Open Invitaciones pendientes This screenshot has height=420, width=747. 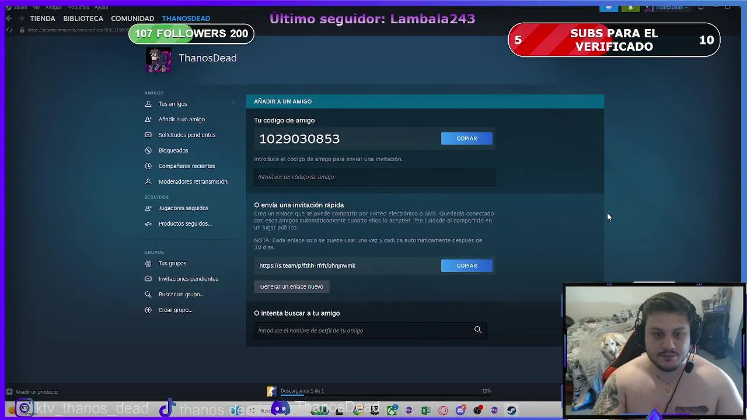coord(188,279)
